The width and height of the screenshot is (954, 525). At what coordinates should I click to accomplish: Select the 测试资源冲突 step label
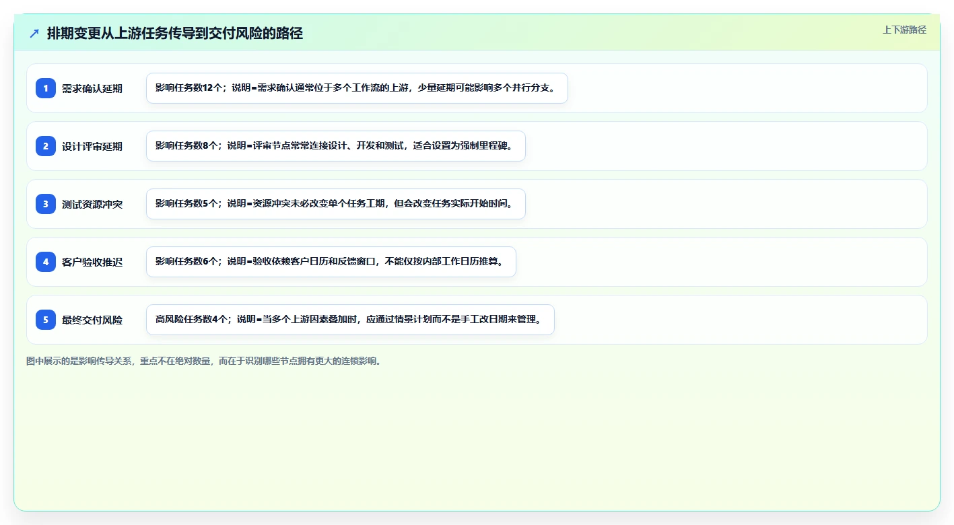(92, 204)
